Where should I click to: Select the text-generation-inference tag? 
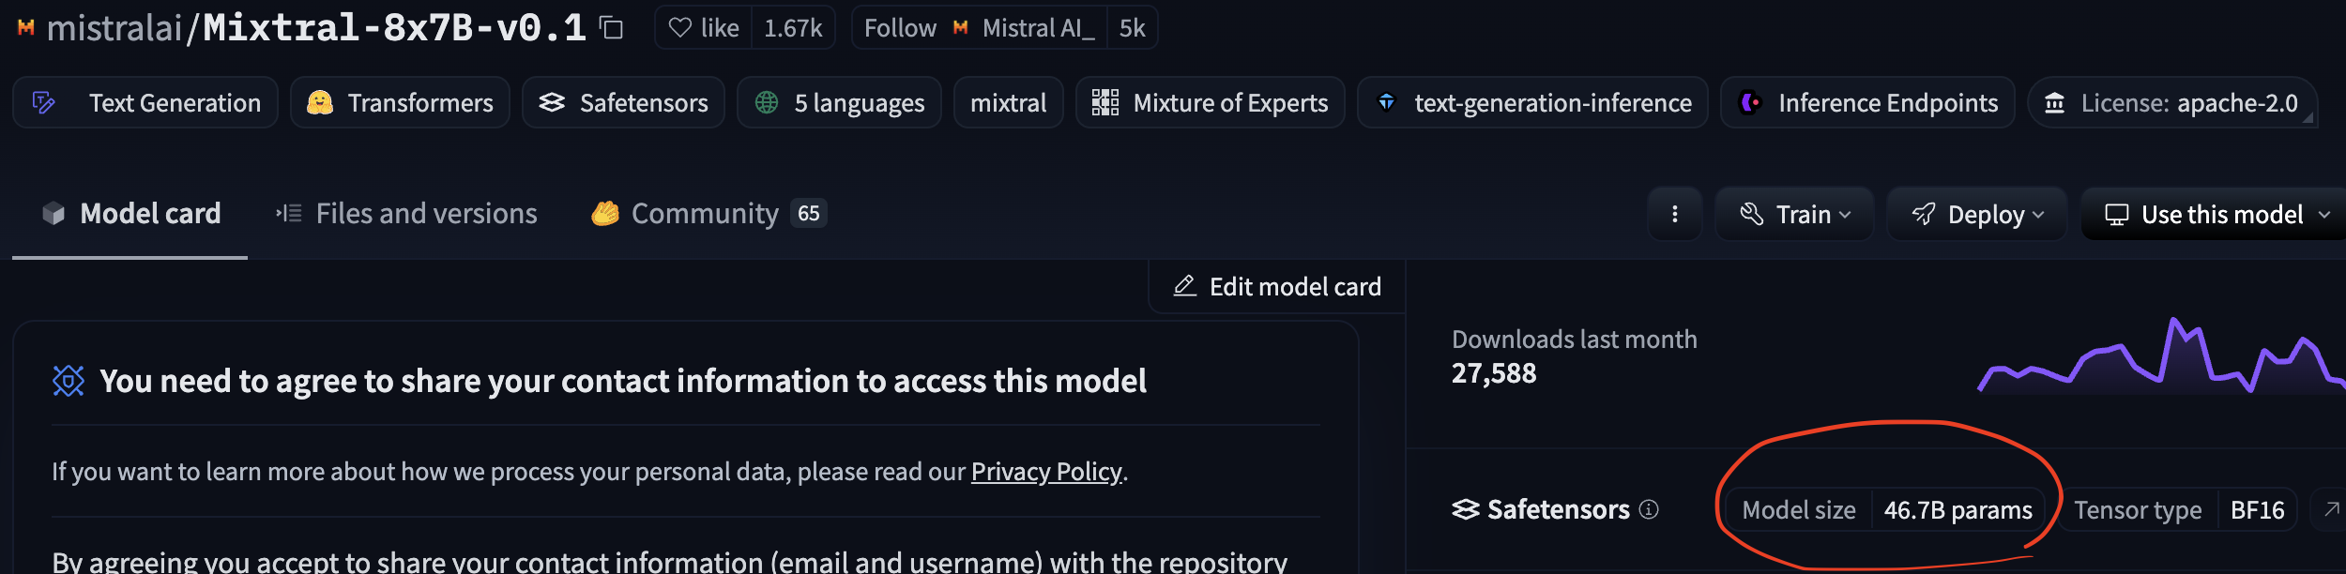pyautogui.click(x=1532, y=102)
